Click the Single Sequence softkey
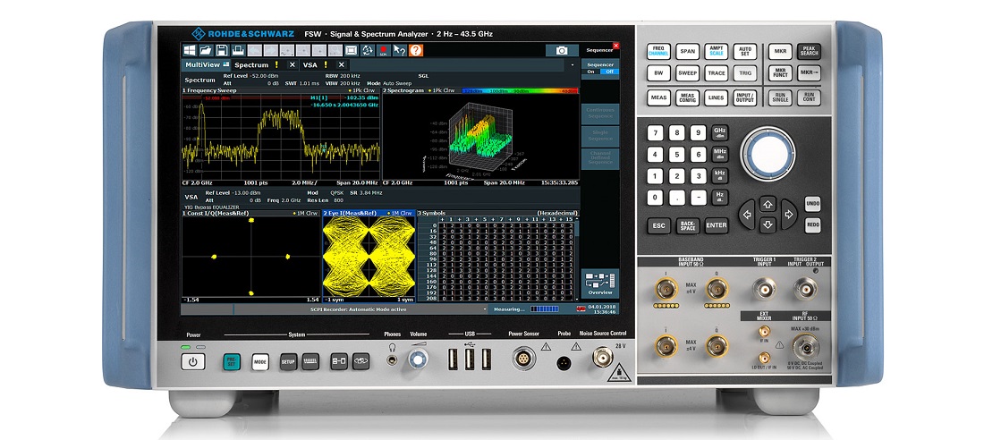Viewport: 984px width, 440px height. tap(600, 136)
